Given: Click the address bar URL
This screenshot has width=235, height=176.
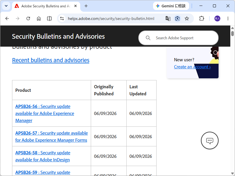Looking at the screenshot, I should [111, 18].
